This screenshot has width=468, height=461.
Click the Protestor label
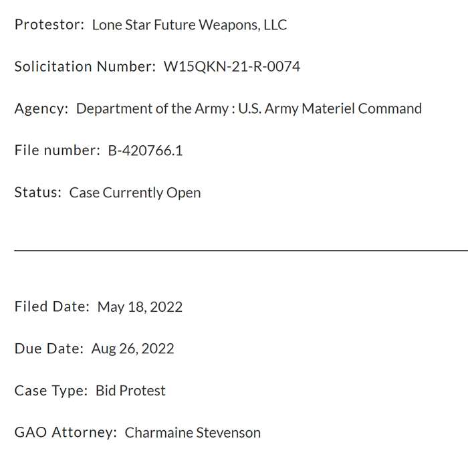point(49,25)
